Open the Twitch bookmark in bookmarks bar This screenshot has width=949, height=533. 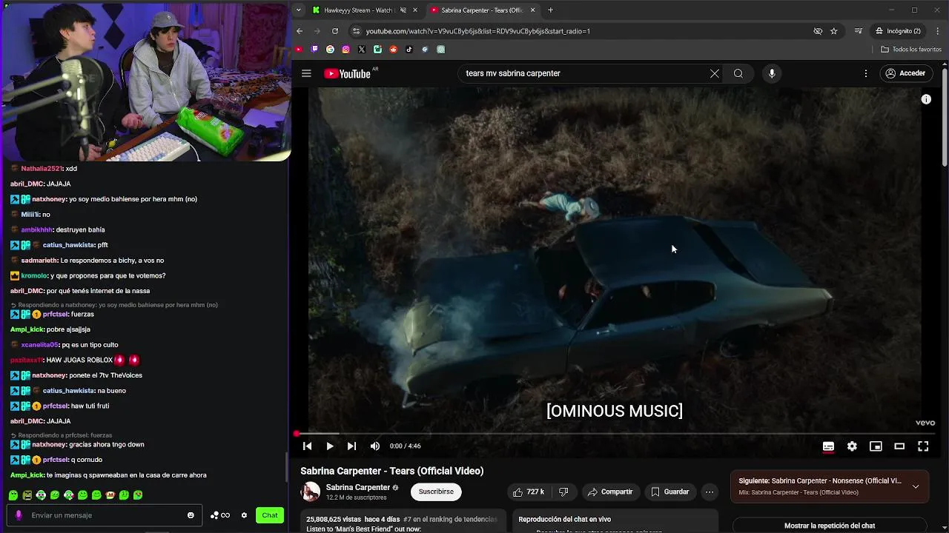(314, 50)
